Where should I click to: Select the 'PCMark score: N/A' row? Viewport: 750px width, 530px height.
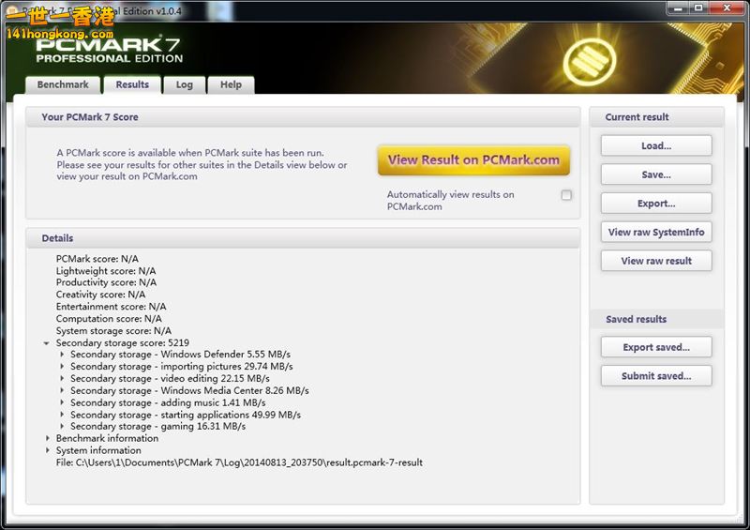[x=97, y=259]
